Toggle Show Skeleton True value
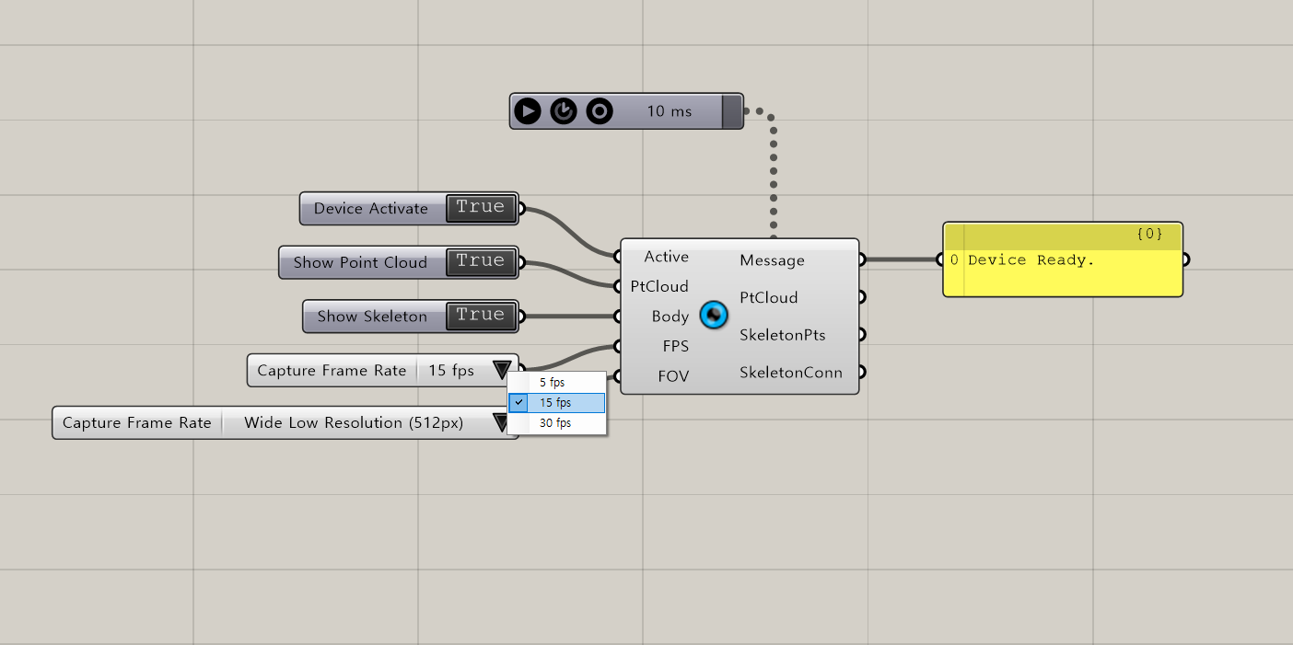This screenshot has width=1293, height=645. click(x=481, y=316)
